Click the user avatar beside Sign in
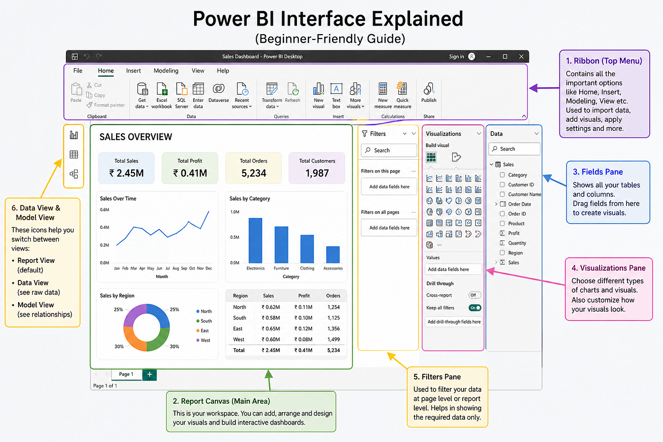663x442 pixels. pyautogui.click(x=472, y=56)
